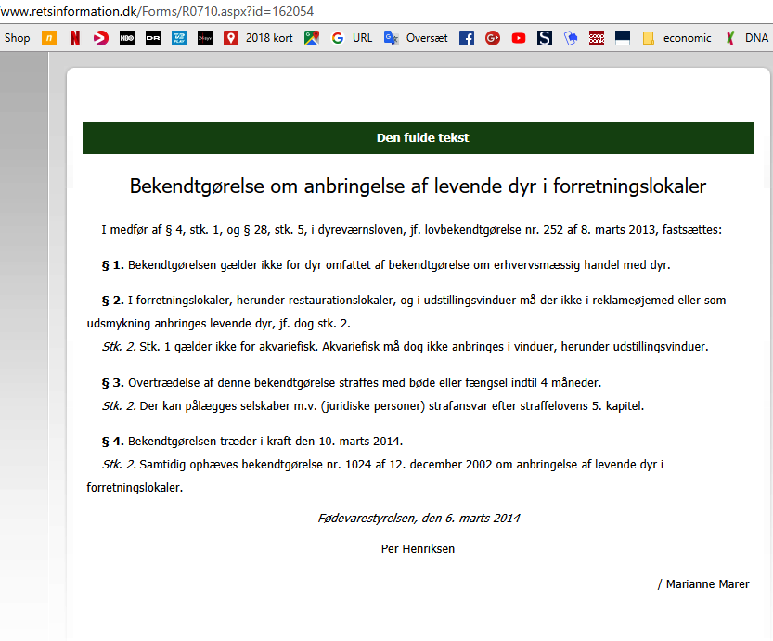
Task: Click the '§ 2.' paragraph marker
Action: point(112,300)
